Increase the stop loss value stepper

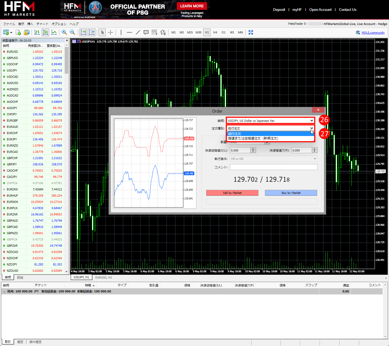[253, 149]
